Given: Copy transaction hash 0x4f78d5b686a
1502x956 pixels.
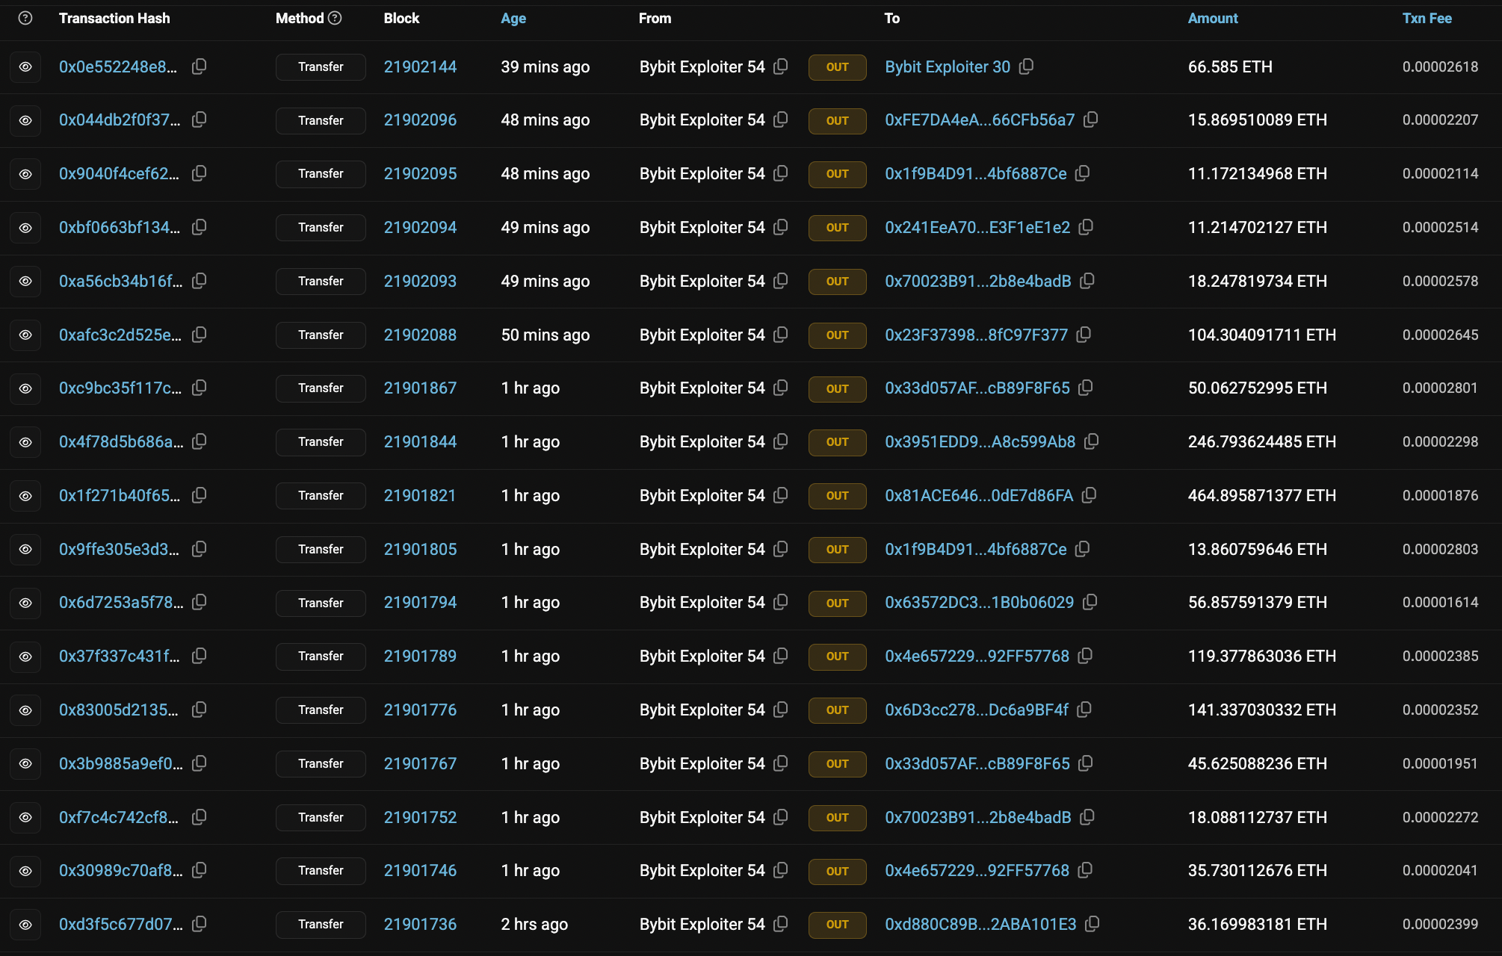Looking at the screenshot, I should (x=199, y=441).
